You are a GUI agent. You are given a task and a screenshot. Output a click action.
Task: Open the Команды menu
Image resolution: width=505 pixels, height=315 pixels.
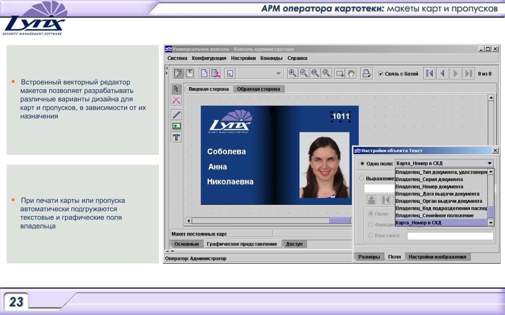point(271,58)
